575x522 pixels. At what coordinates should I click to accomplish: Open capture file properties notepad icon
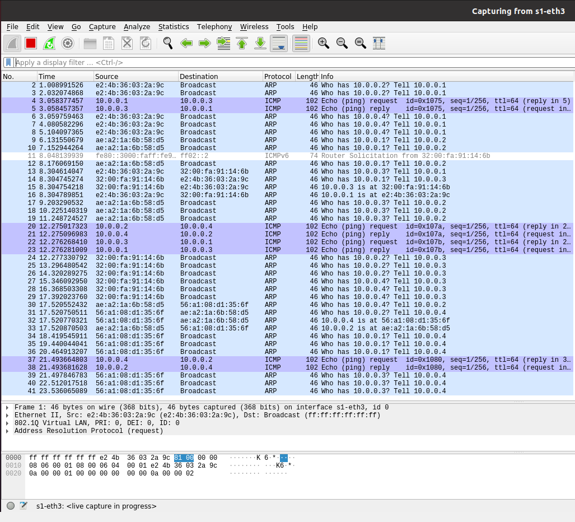(24, 506)
